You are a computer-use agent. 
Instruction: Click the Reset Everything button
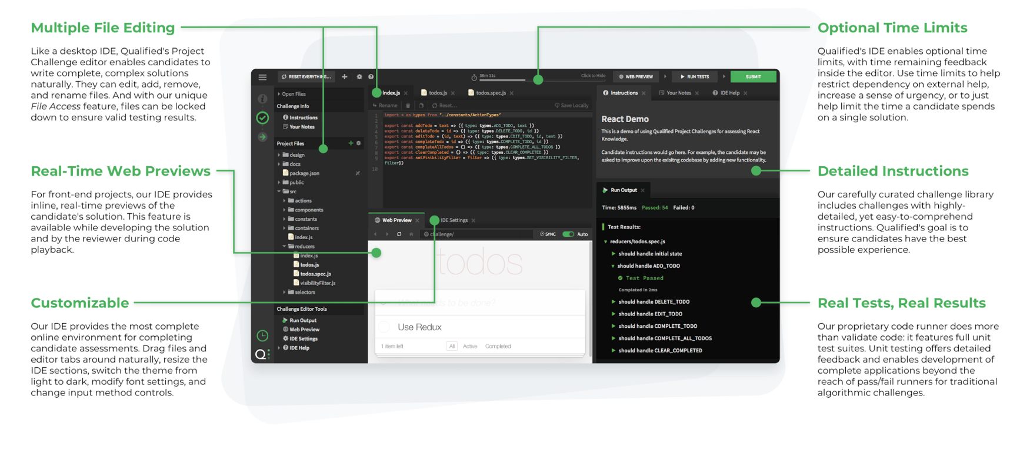[x=306, y=77]
